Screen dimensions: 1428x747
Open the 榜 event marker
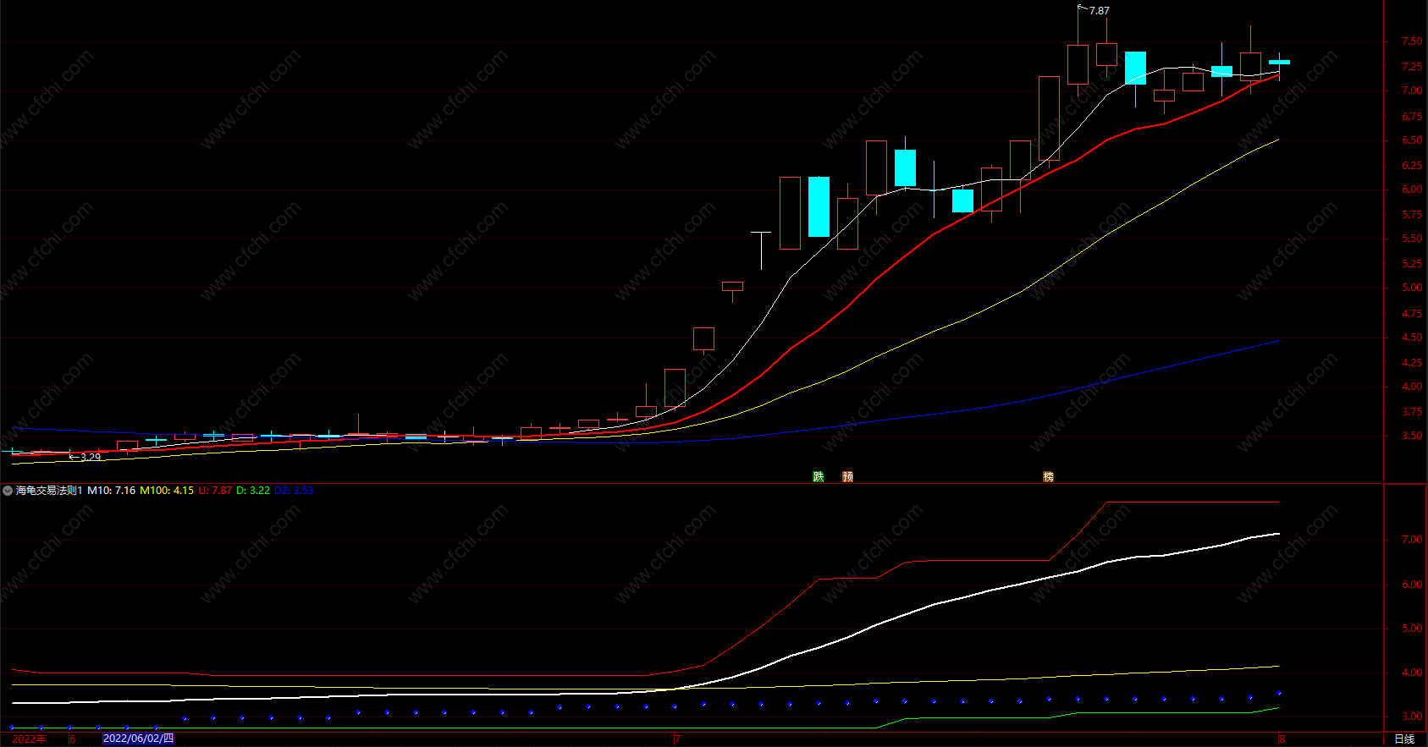click(x=1048, y=477)
